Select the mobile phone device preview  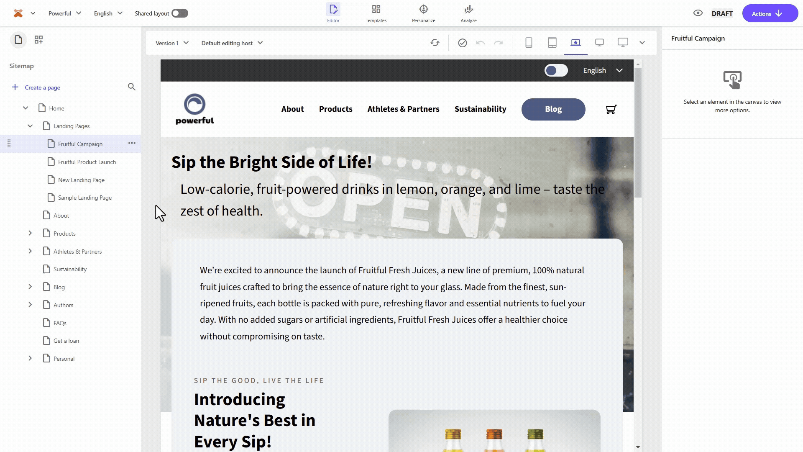click(529, 43)
